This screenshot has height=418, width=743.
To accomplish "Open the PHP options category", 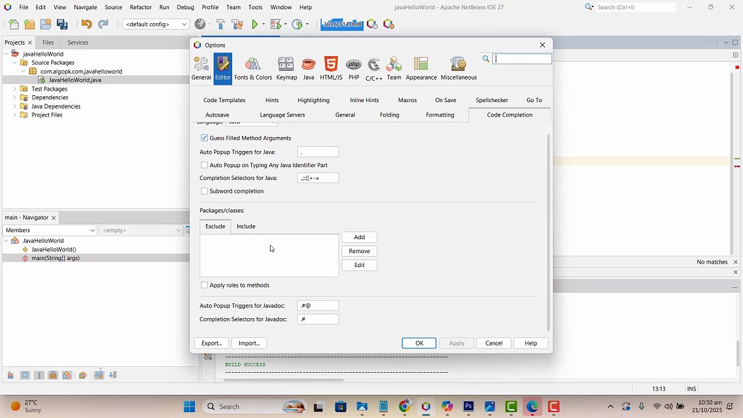I will pos(354,69).
